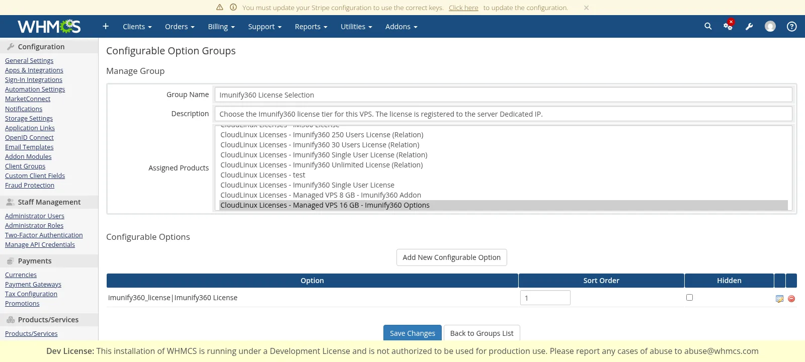This screenshot has height=362, width=805.
Task: Dismiss the Stripe warning banner
Action: click(586, 8)
